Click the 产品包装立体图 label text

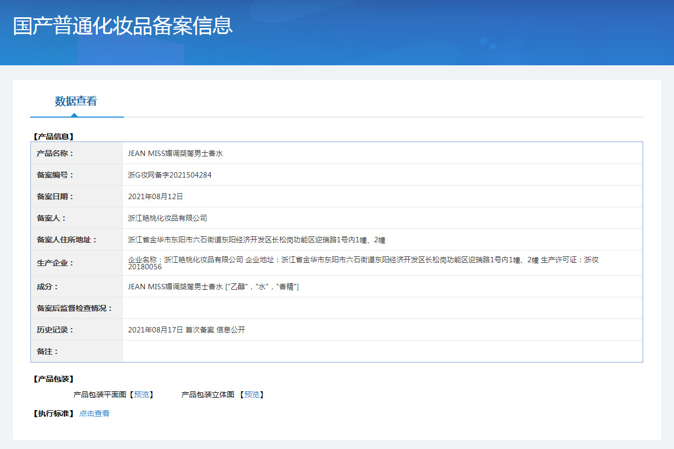[x=208, y=395]
